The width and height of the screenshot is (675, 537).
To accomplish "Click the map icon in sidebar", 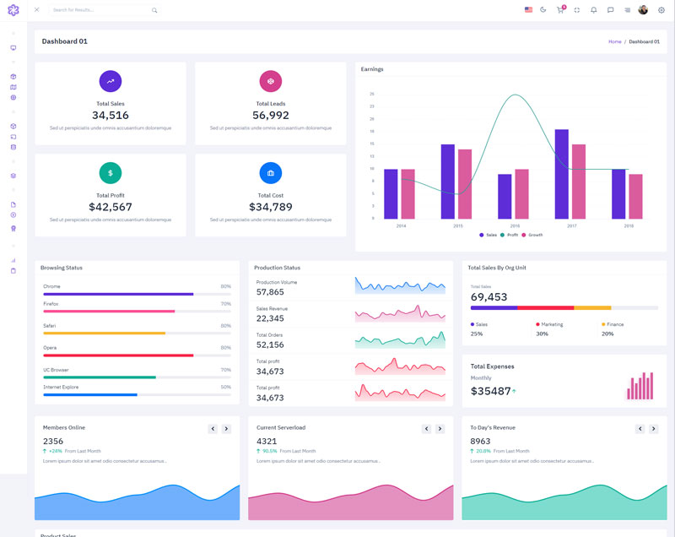I will [13, 87].
